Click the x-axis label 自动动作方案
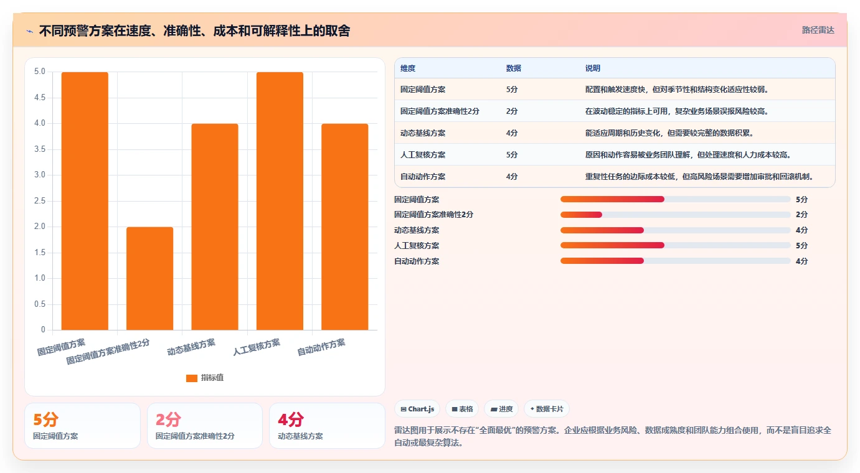This screenshot has width=860, height=473. (x=321, y=347)
